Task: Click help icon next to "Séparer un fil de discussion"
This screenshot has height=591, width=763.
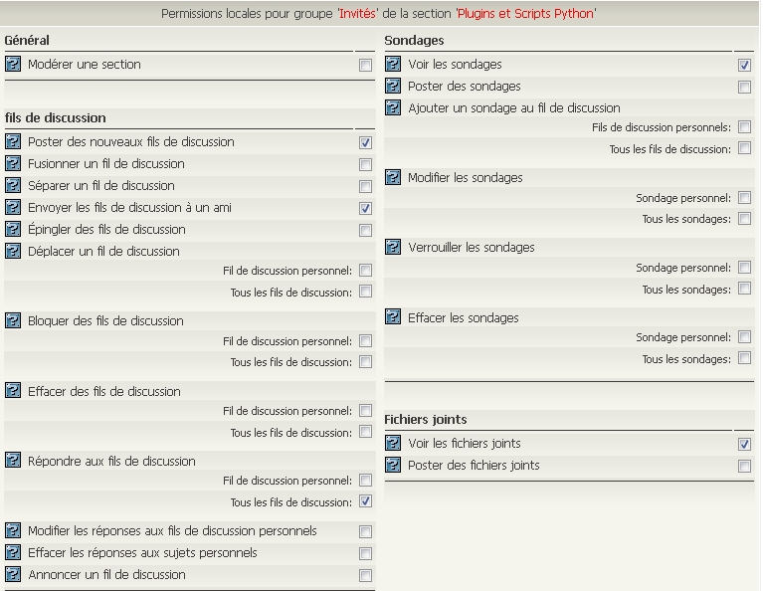Action: click(x=13, y=186)
